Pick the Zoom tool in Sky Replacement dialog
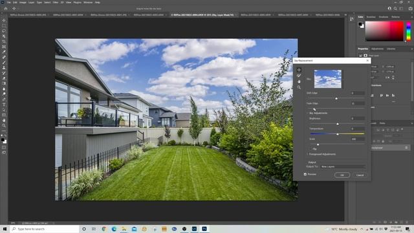Screen dimensions: 414x233 tap(299, 87)
